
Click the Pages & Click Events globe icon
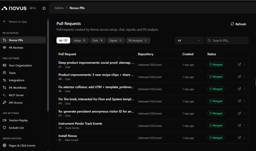(x=4, y=145)
